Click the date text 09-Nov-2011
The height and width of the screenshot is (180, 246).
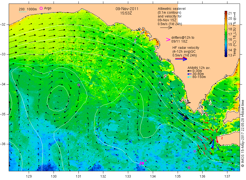(x=127, y=9)
